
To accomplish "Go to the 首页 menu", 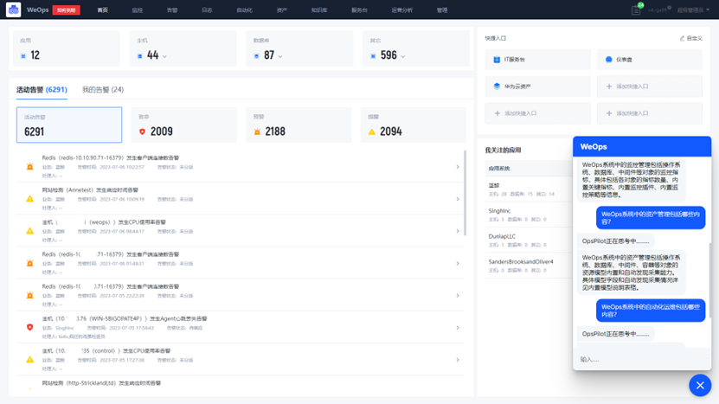I will pyautogui.click(x=103, y=10).
